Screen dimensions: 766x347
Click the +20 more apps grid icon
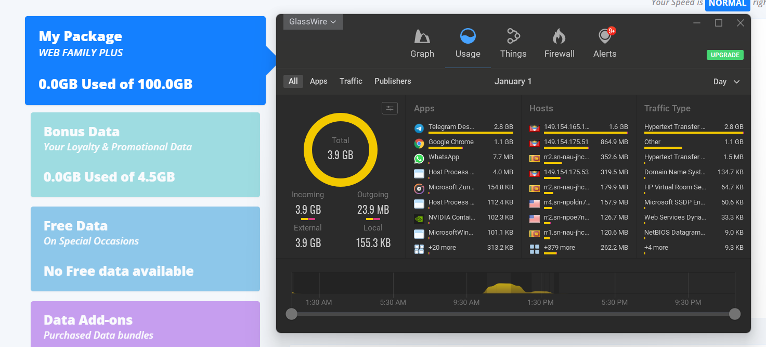(419, 249)
